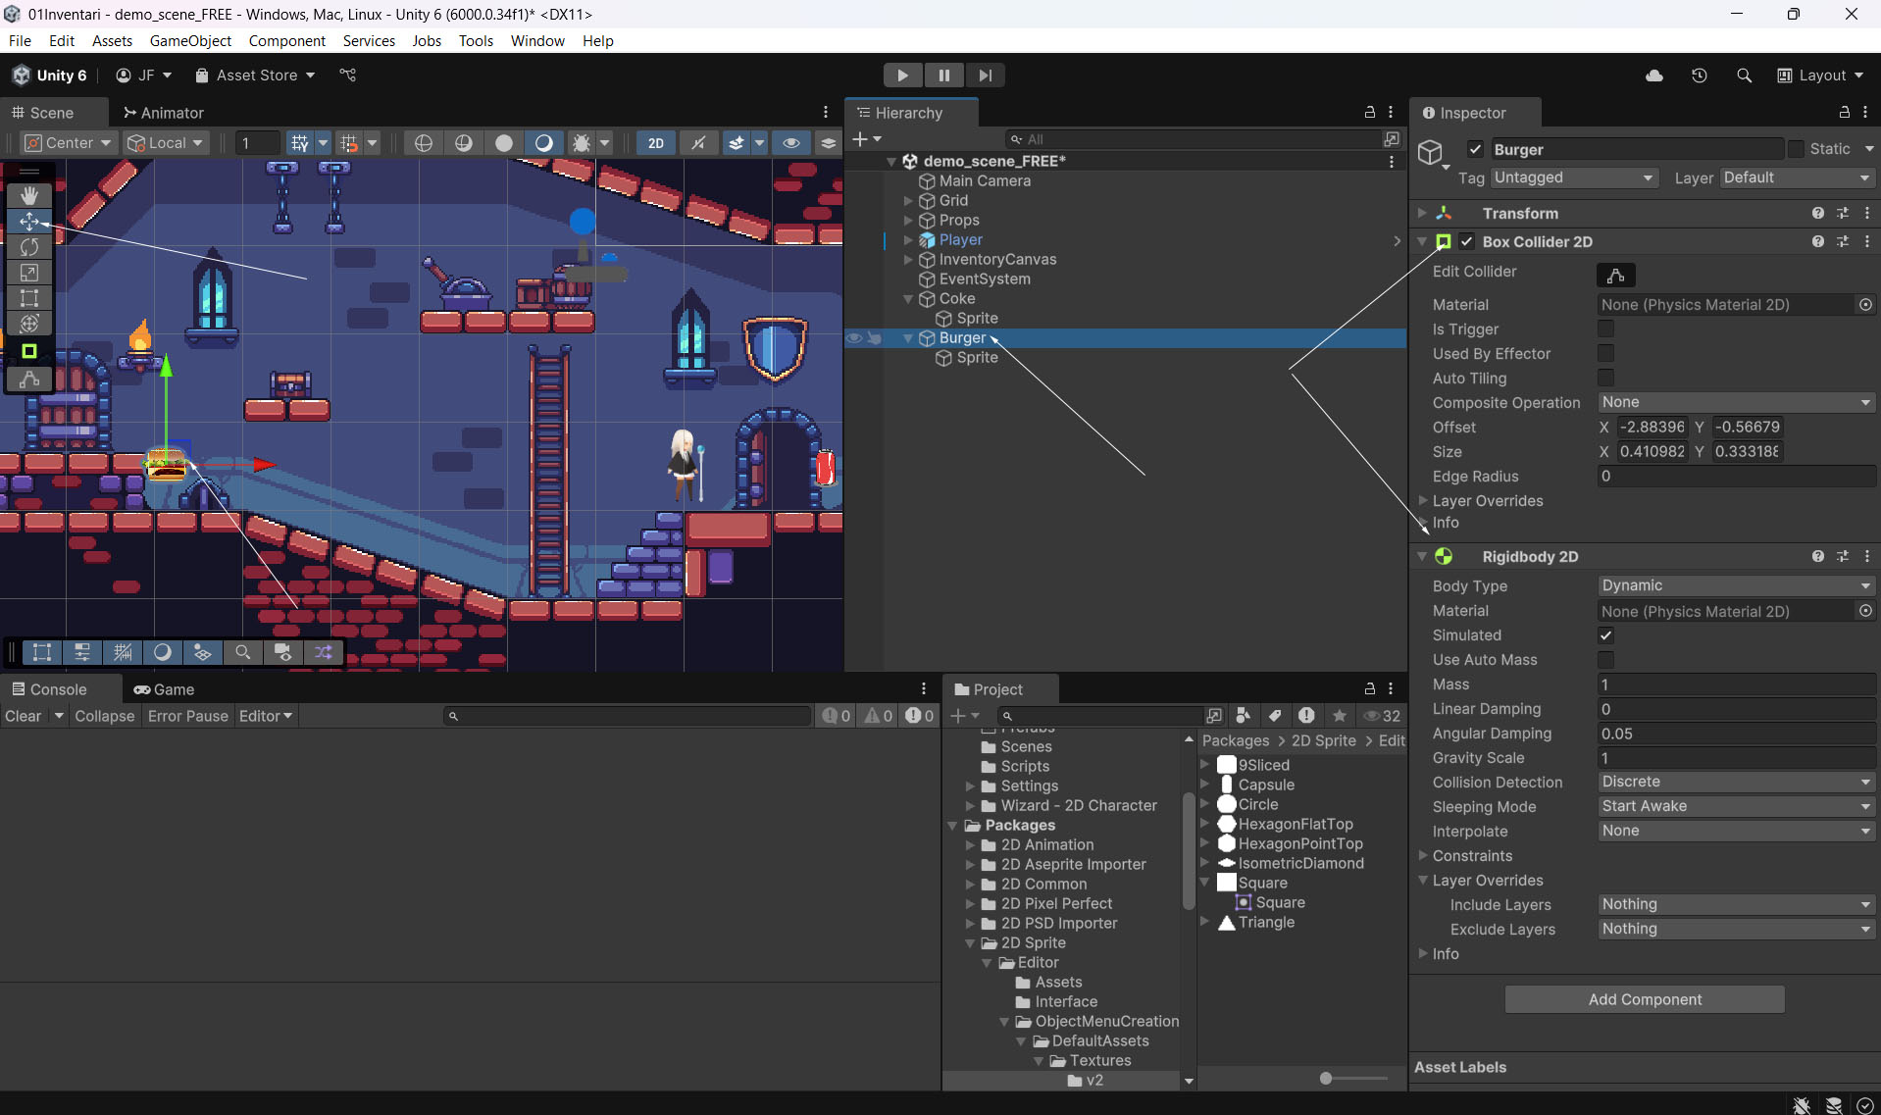Toggle the Static checkbox for Burger
Screen dimensions: 1881x1115
coord(1796,149)
